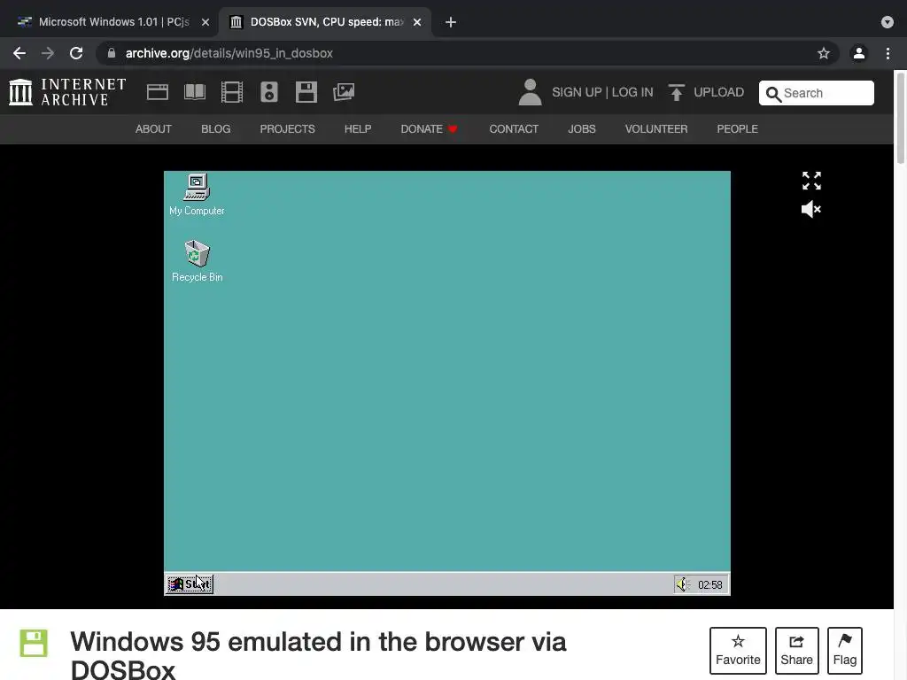The height and width of the screenshot is (680, 907).
Task: Click the Share button
Action: pyautogui.click(x=796, y=651)
